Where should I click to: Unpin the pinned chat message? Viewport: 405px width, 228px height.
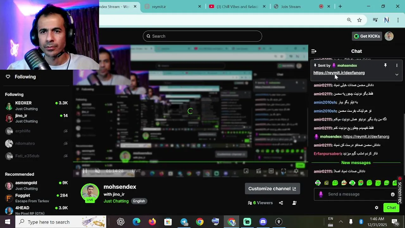385,66
